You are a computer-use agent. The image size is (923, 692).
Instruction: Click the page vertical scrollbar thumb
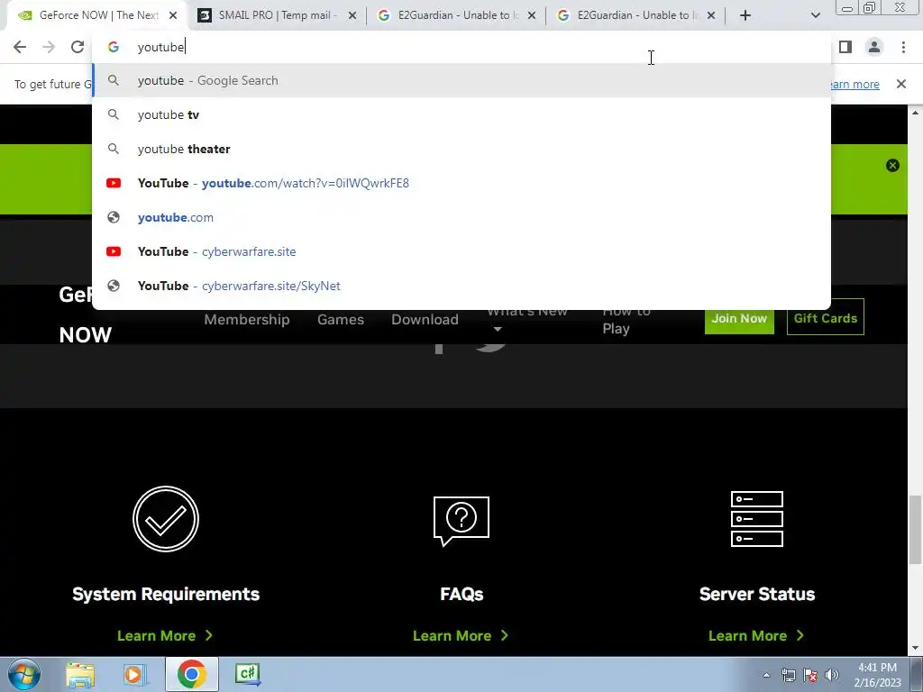(915, 530)
